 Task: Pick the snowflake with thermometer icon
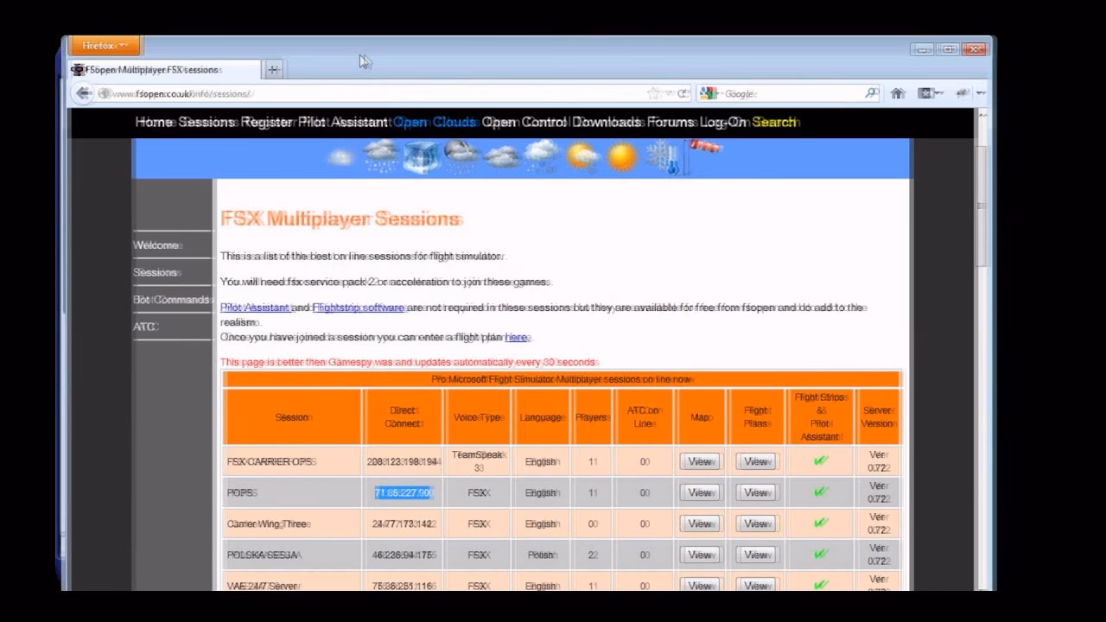click(x=664, y=158)
